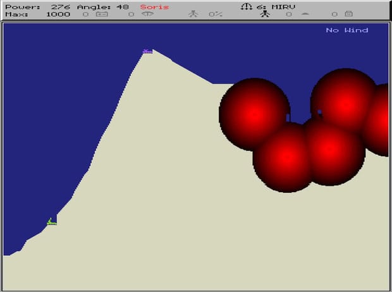Click the 0% tank health readout

click(x=215, y=14)
